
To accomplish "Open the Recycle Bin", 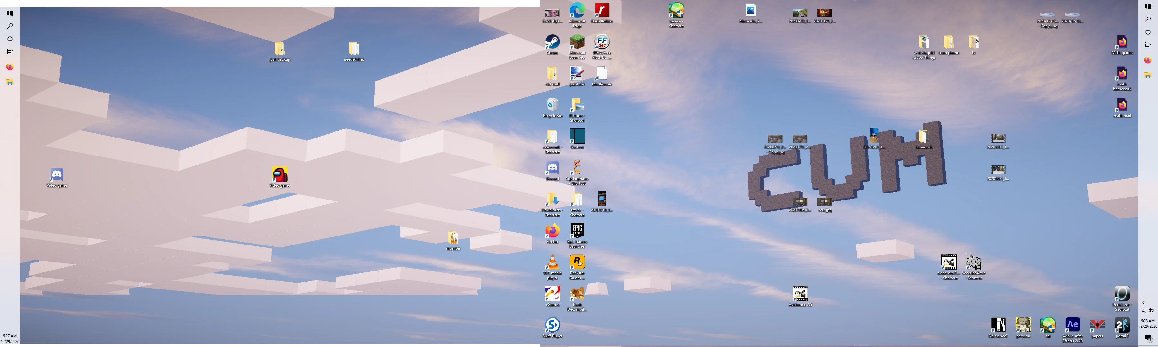I will (552, 105).
